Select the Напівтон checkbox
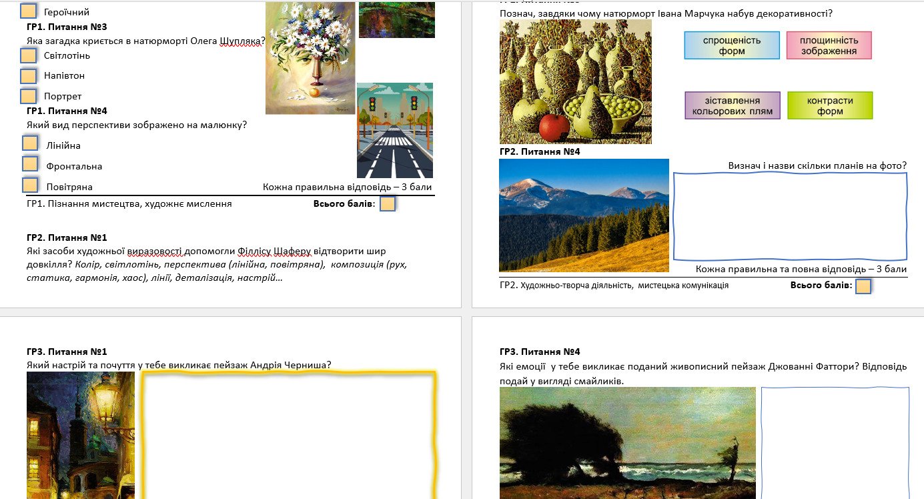Viewport: 924px width, 499px height. point(28,75)
